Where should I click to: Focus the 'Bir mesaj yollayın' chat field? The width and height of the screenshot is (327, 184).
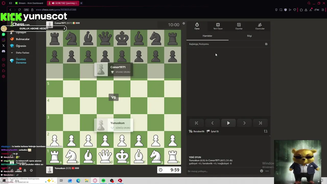pos(222,171)
